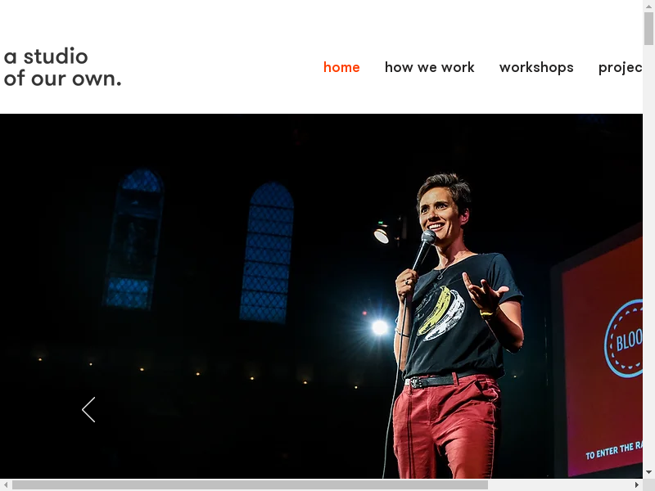655x491 pixels.
Task: Click the banana graphic on the t-shirt
Action: [x=440, y=311]
